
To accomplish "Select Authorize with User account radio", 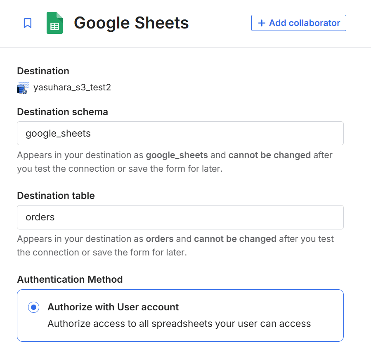I will tap(33, 307).
